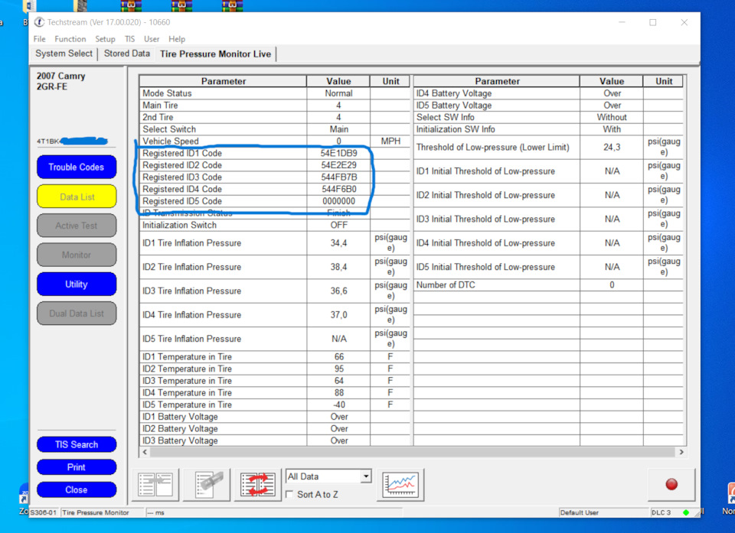Select the Select Switch parameter row

[x=275, y=129]
